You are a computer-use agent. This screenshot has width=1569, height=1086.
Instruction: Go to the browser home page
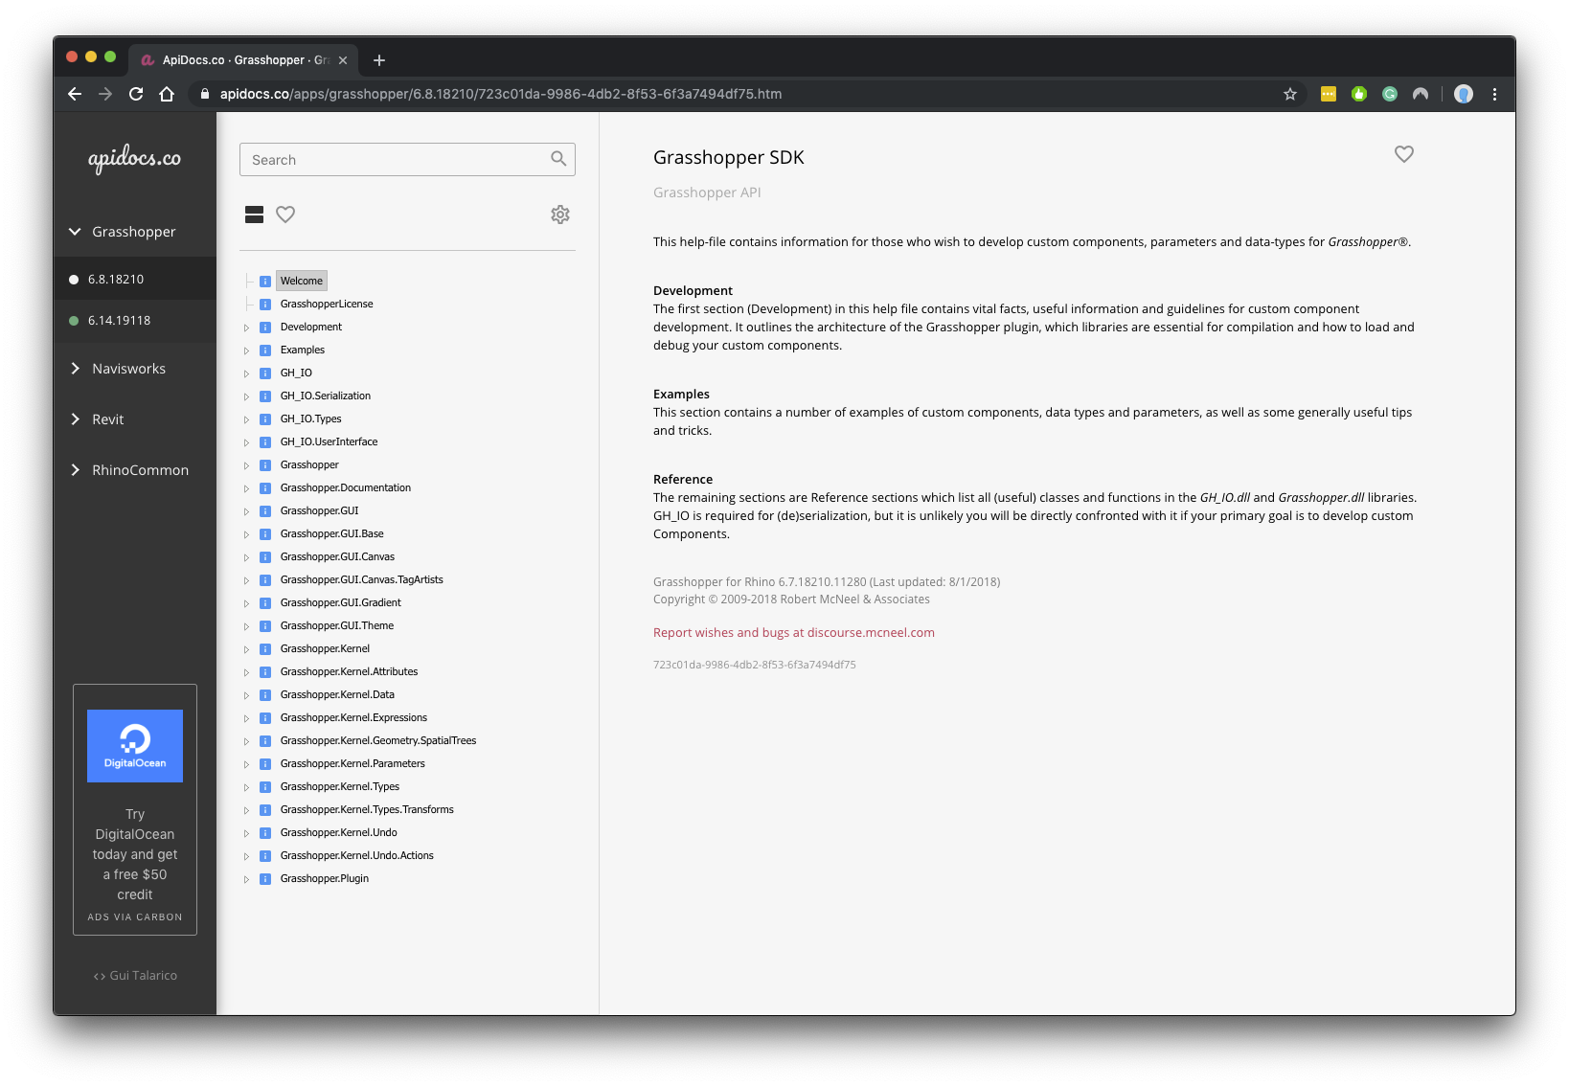(167, 94)
